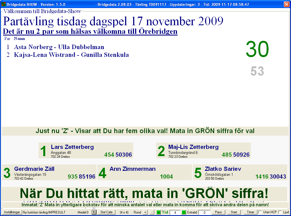Select player option 2 Maj-Lis Zetterberg

[203, 151]
